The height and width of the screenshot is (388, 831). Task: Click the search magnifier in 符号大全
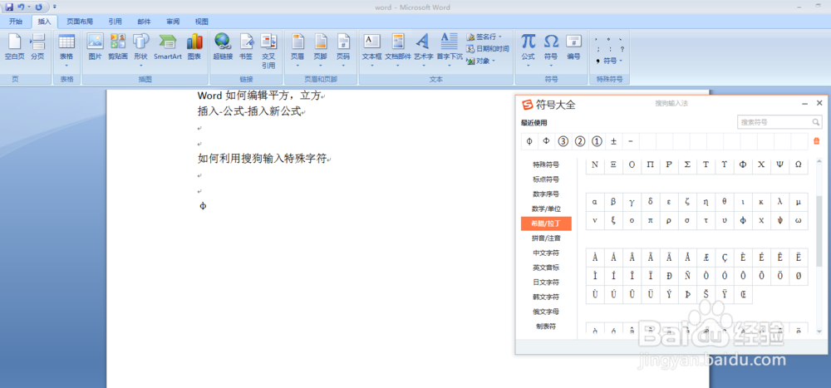tap(817, 122)
